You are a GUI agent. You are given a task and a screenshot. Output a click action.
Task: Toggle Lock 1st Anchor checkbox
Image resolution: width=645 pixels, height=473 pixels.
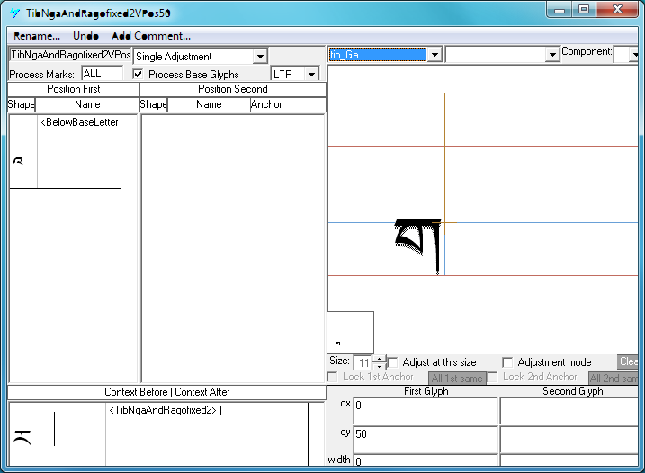pyautogui.click(x=332, y=377)
